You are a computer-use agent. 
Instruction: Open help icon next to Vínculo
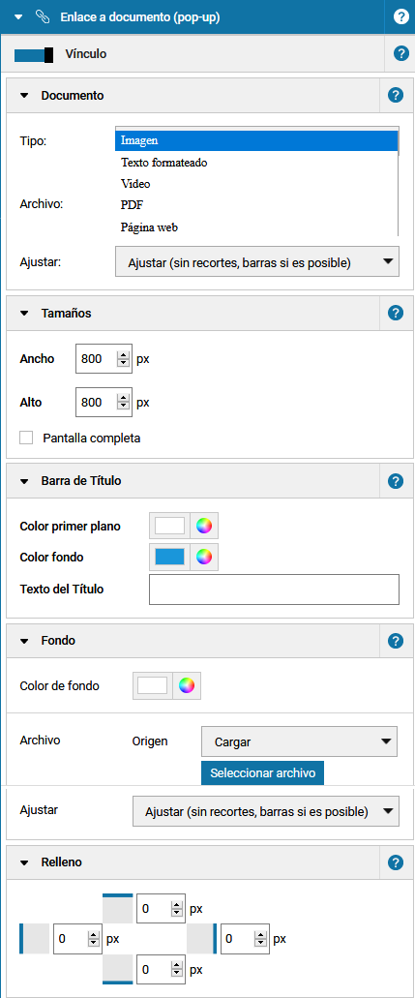coord(401,53)
